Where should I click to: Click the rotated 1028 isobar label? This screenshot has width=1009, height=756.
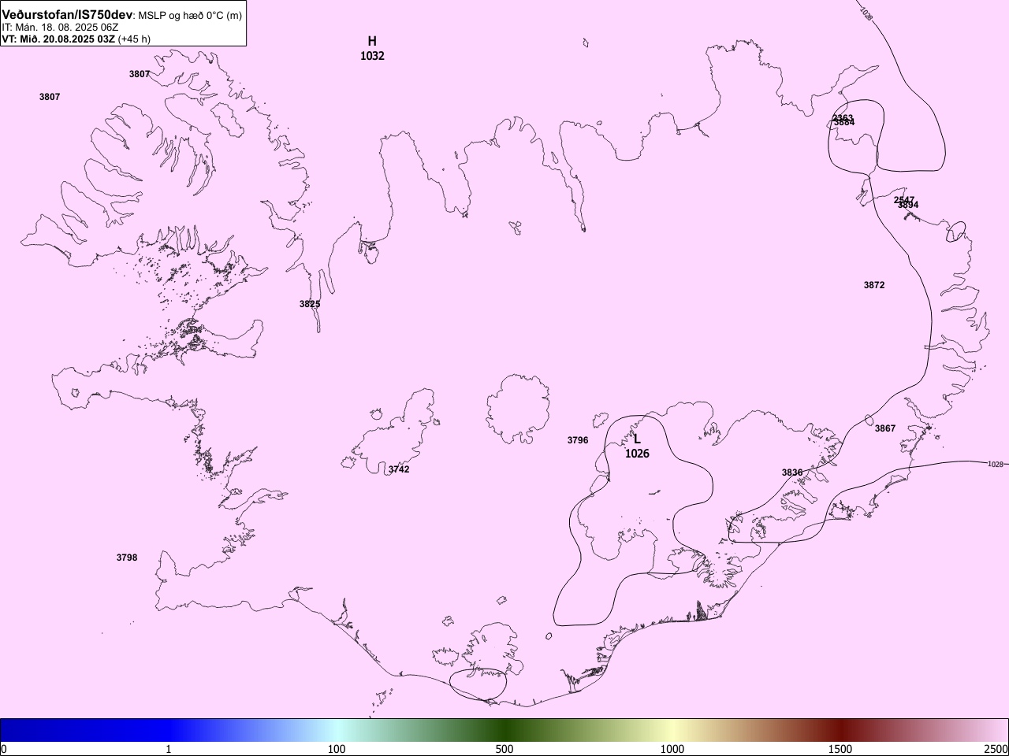[x=866, y=13]
